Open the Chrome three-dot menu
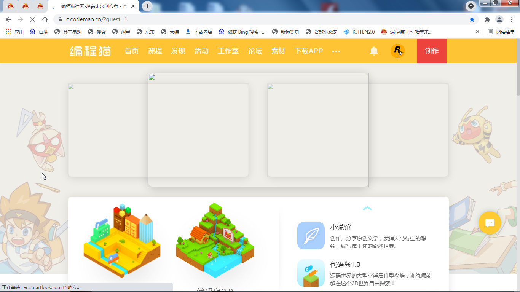Viewport: 520px width, 292px height. (x=512, y=19)
